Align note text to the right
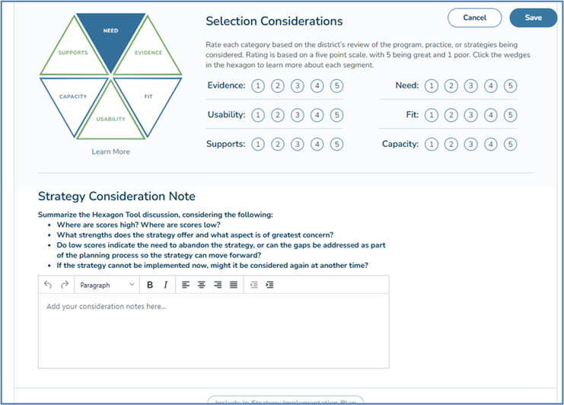The height and width of the screenshot is (405, 564). (x=218, y=285)
